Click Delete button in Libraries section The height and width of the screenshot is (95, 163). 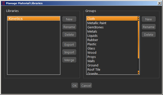(x=69, y=35)
